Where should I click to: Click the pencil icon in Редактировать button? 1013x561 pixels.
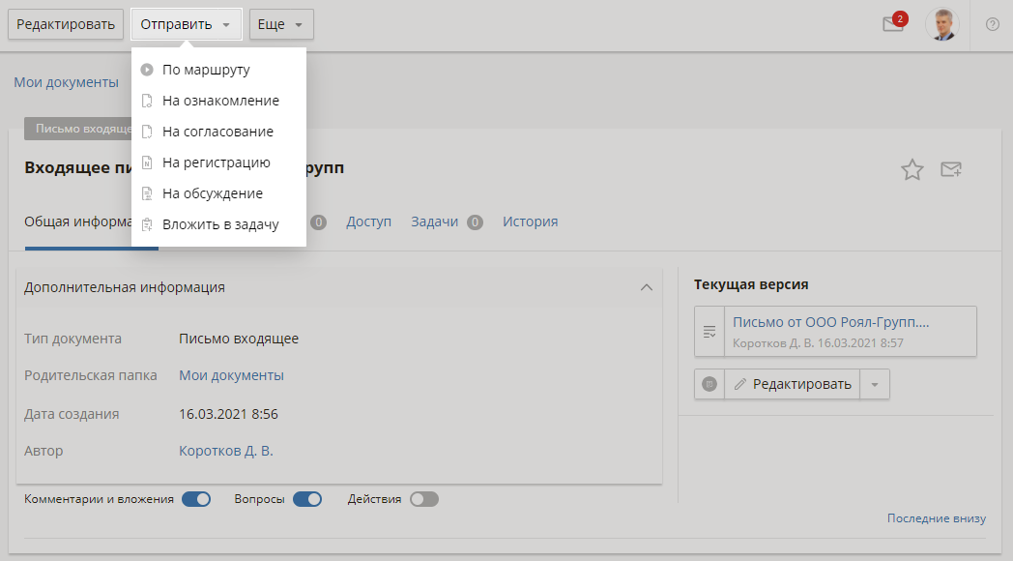click(740, 384)
